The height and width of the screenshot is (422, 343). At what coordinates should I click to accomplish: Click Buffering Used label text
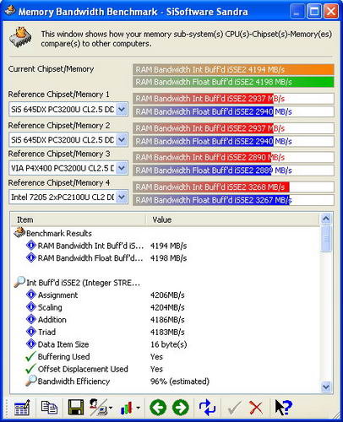pyautogui.click(x=63, y=357)
